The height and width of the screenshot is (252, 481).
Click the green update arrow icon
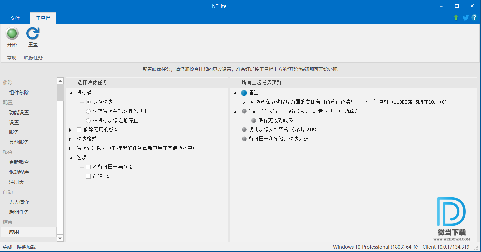pos(456,18)
